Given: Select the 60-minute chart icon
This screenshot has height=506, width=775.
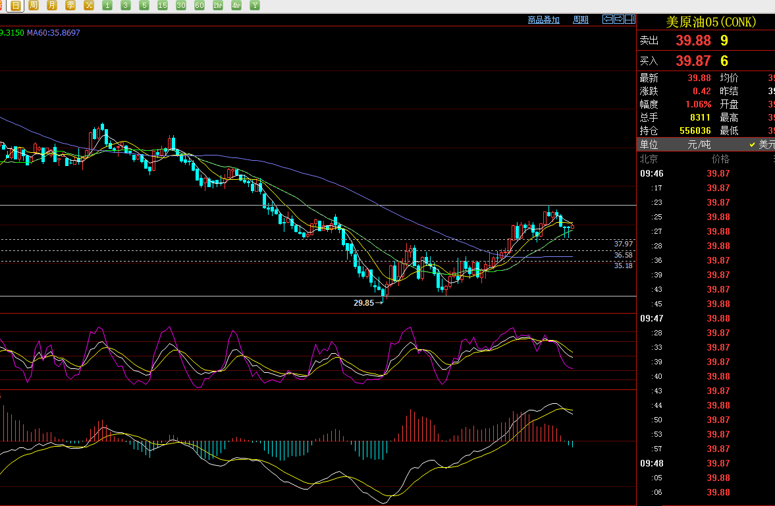Looking at the screenshot, I should 200,6.
